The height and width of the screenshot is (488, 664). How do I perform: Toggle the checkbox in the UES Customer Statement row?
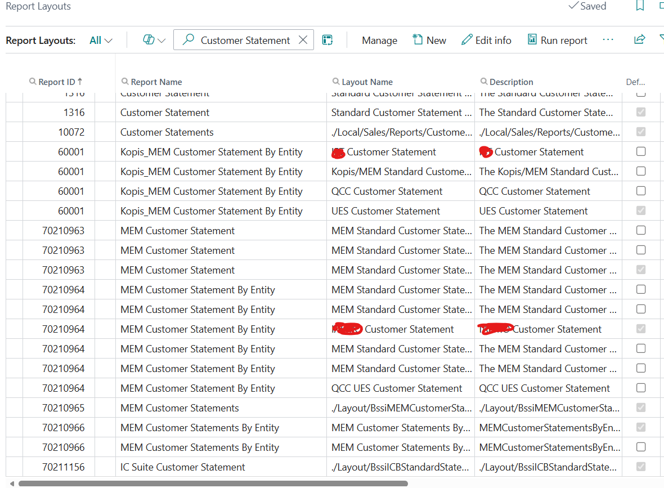coord(641,211)
